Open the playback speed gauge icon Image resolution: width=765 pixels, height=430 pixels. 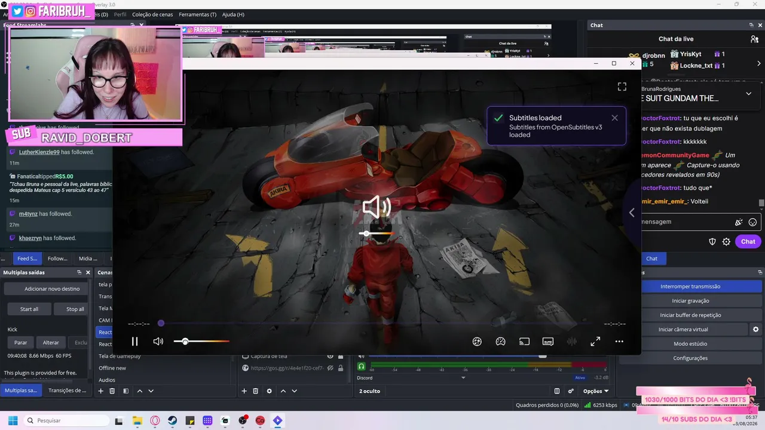click(501, 342)
